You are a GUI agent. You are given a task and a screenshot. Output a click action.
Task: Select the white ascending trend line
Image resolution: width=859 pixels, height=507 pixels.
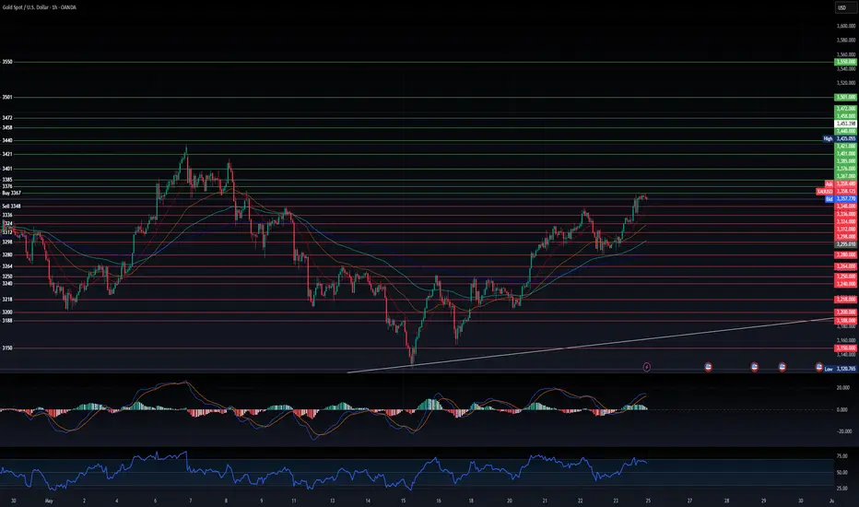tap(592, 346)
